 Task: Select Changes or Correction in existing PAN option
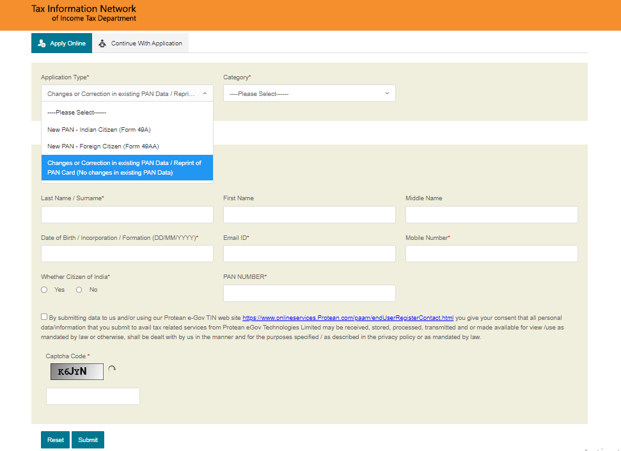tap(127, 168)
